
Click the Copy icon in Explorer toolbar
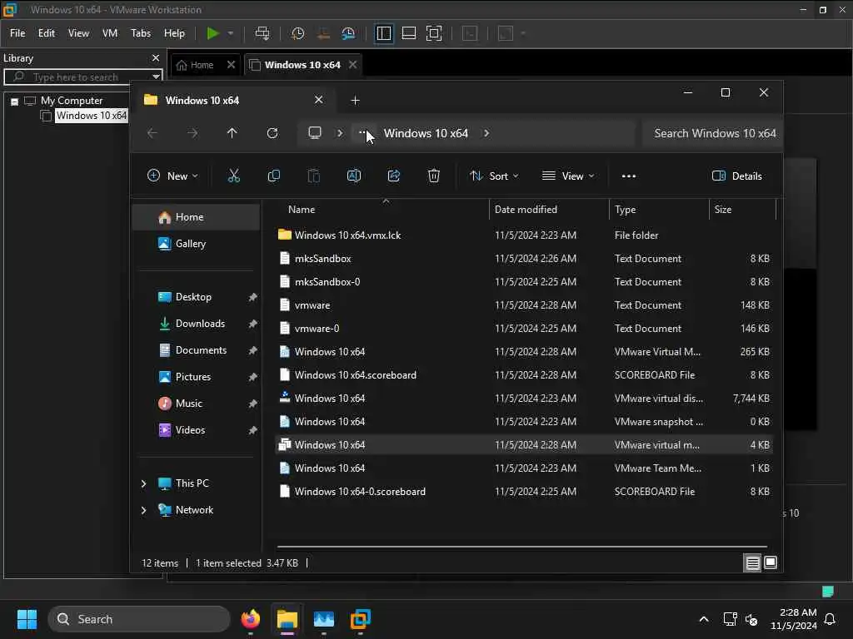tap(273, 176)
